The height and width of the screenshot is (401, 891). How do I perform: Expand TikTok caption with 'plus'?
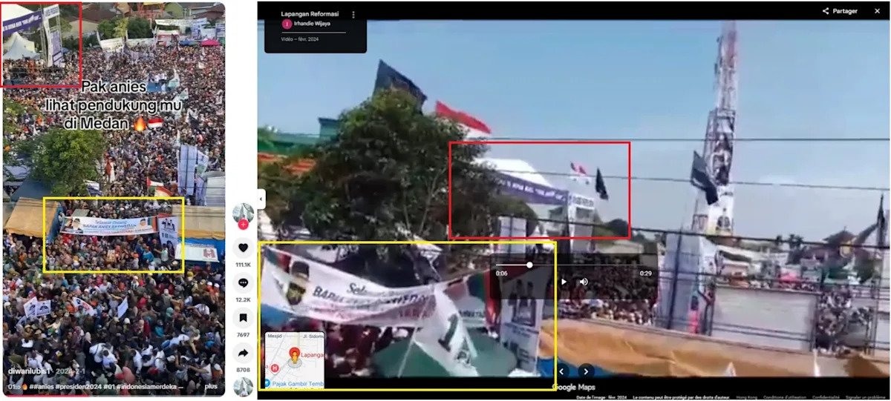pos(211,386)
